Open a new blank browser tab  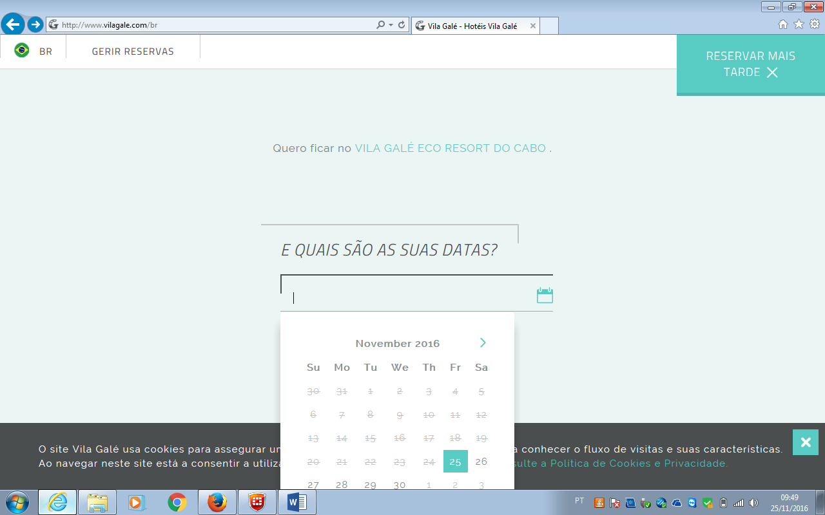click(548, 26)
